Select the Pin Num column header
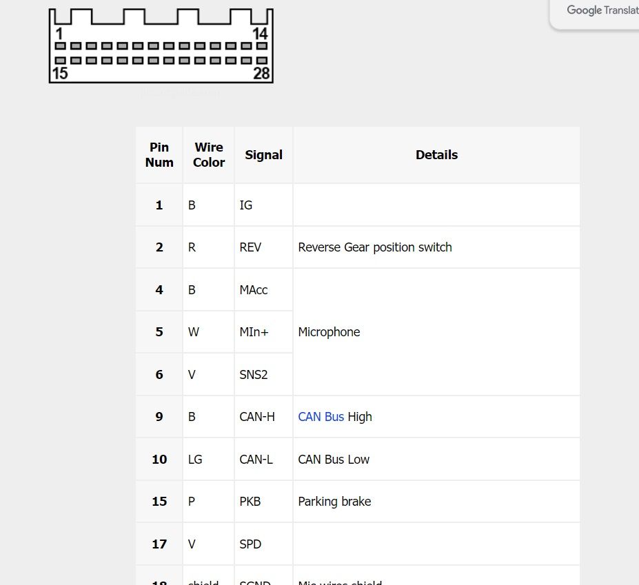This screenshot has width=639, height=585. point(159,155)
